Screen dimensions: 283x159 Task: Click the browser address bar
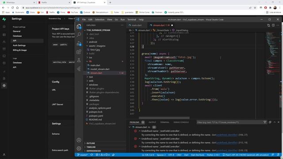135,8
